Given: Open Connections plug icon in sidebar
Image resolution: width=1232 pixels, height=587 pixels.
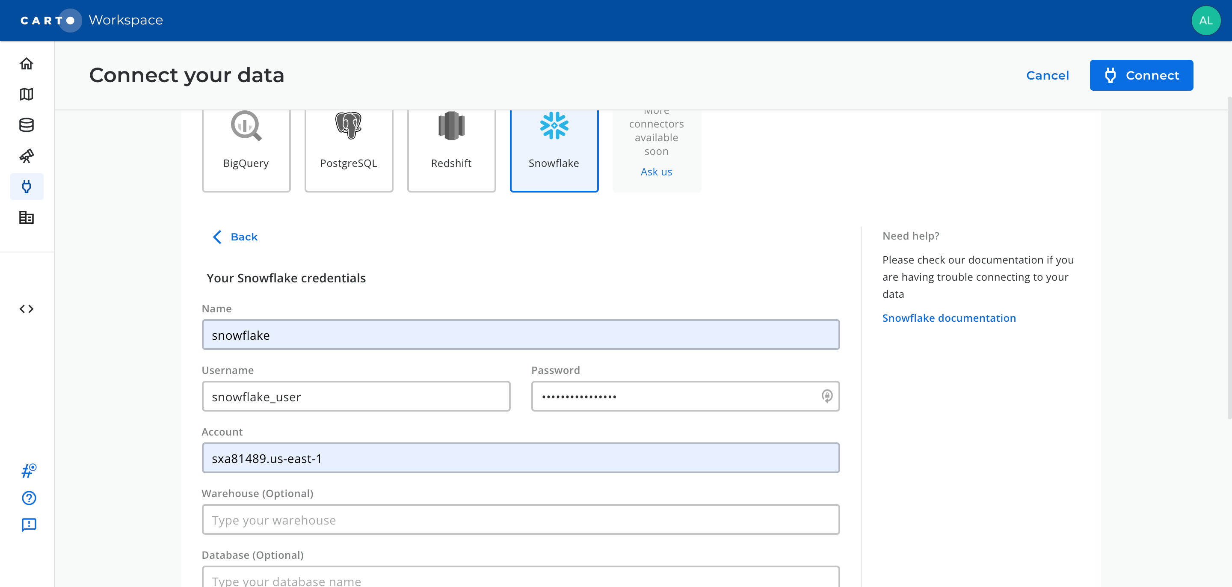Looking at the screenshot, I should [26, 187].
